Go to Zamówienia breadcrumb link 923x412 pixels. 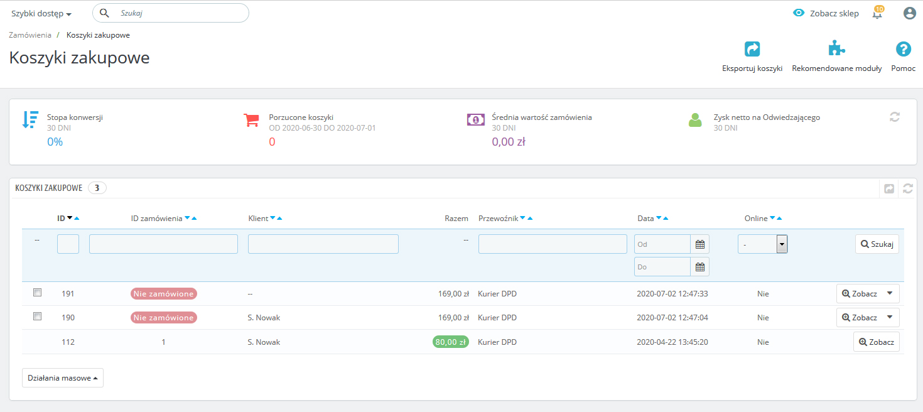30,35
